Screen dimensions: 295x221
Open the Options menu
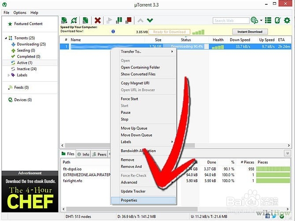coord(20,13)
